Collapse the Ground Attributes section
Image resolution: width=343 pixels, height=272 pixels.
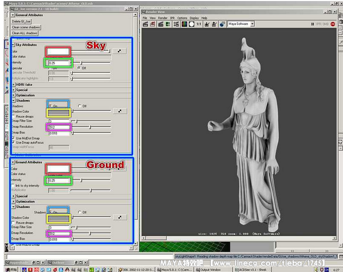(x=13, y=162)
